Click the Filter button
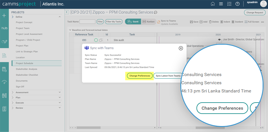 click(x=100, y=22)
